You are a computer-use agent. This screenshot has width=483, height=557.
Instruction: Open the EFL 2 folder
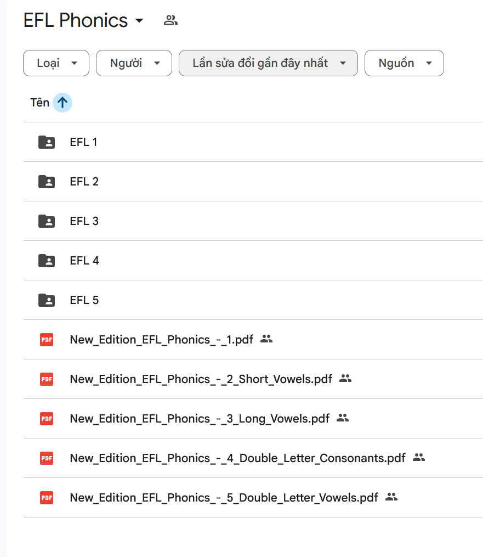(x=84, y=182)
